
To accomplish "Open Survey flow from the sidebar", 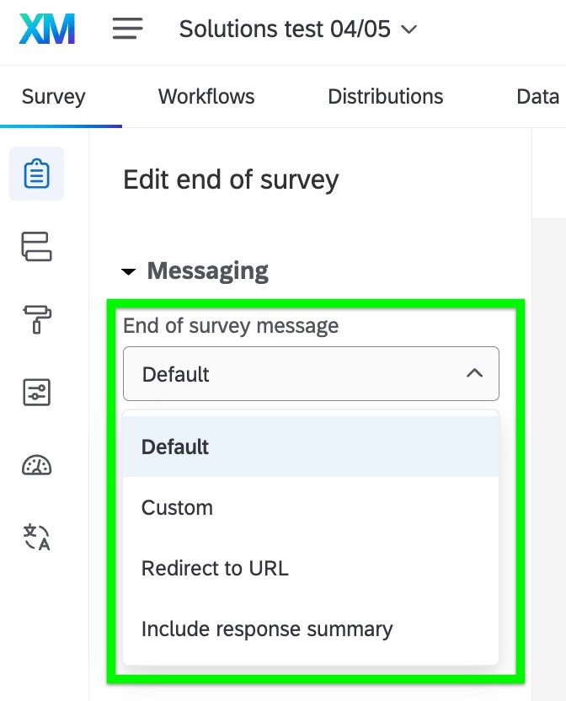I will pos(36,246).
